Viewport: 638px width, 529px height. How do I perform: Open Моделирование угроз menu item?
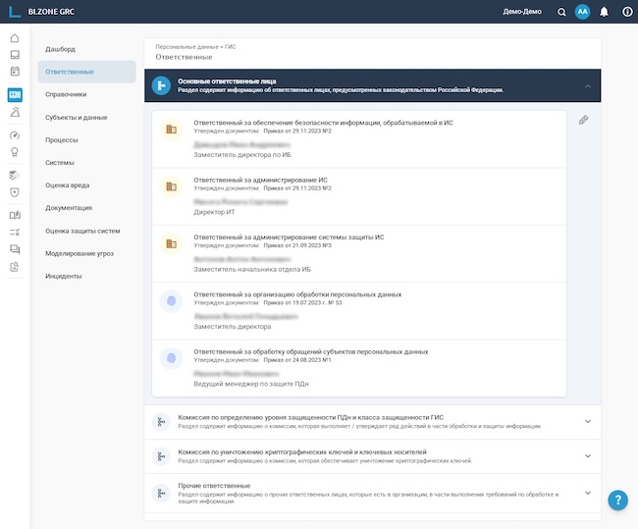[80, 253]
